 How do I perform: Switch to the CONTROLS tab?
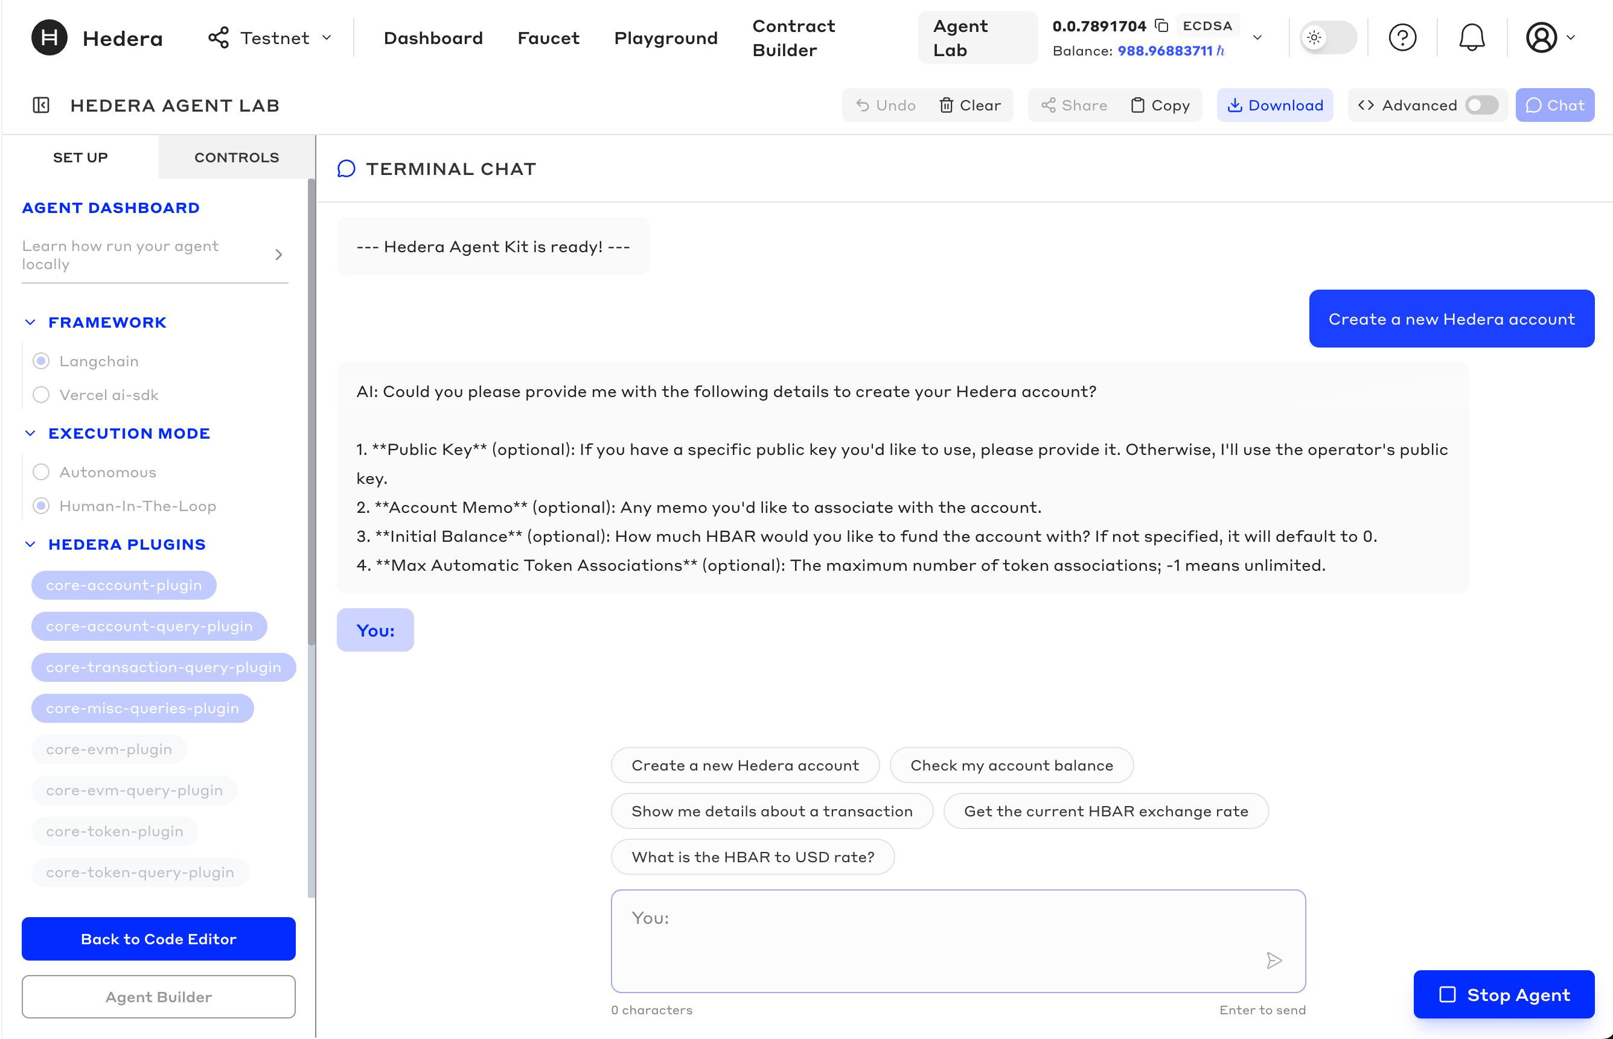tap(237, 157)
